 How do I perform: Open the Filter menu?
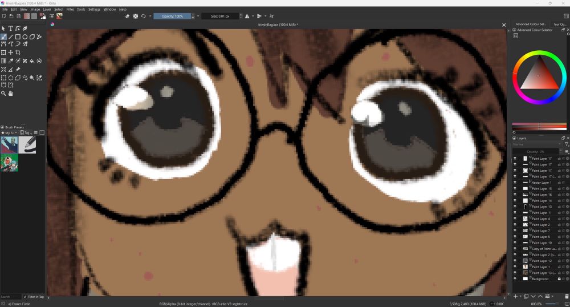click(70, 10)
